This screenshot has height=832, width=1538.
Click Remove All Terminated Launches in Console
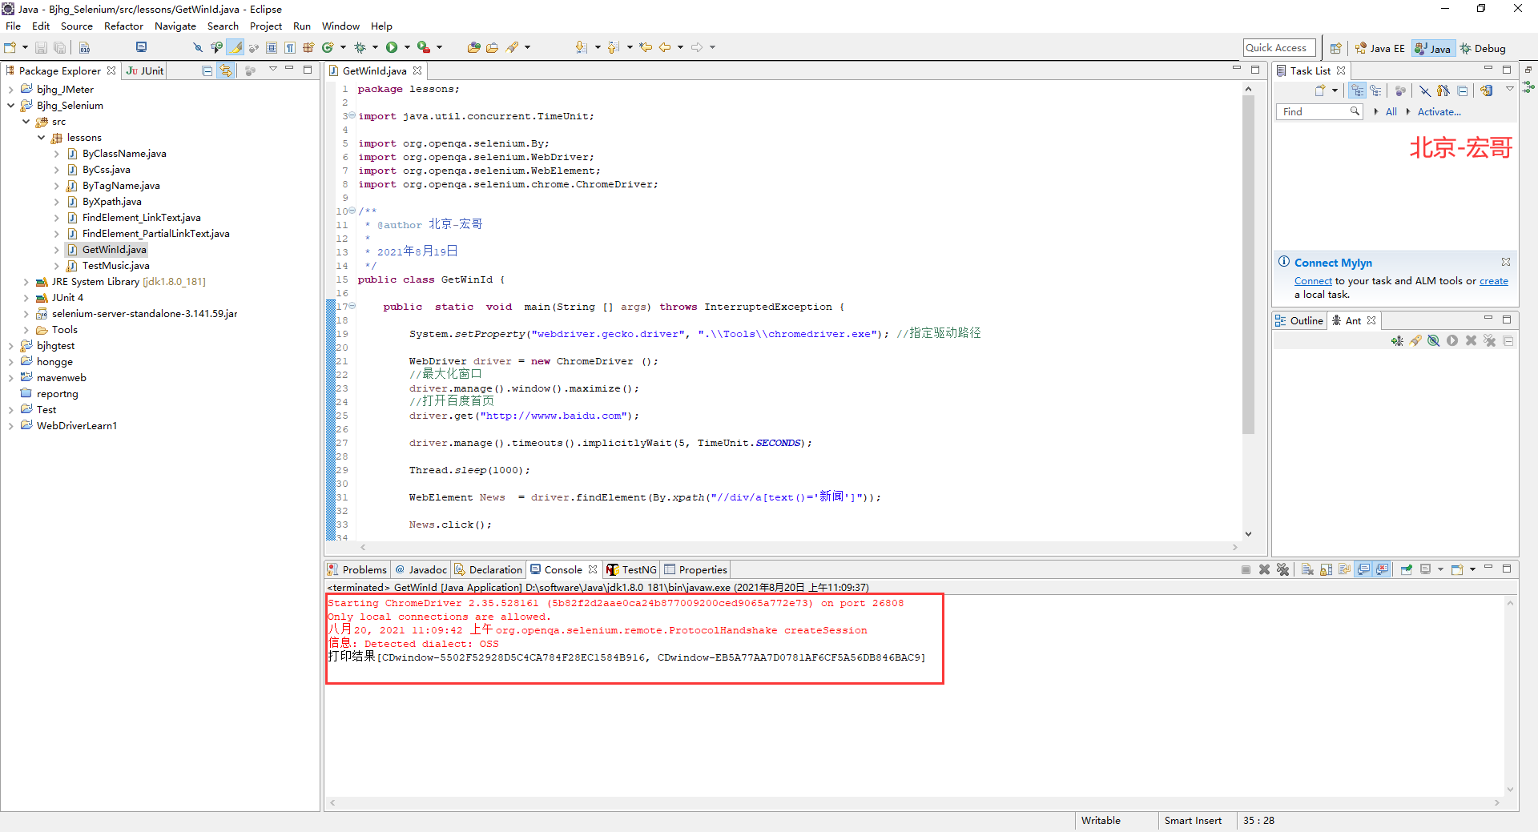click(x=1282, y=569)
